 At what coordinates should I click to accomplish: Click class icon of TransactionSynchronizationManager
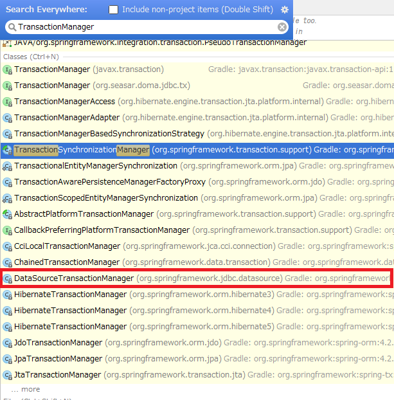[x=8, y=150]
